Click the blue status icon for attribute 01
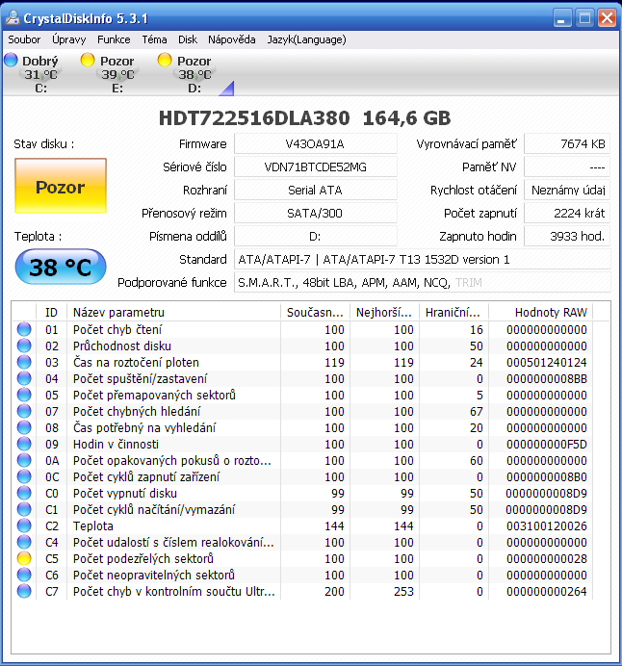The height and width of the screenshot is (666, 622). click(24, 329)
